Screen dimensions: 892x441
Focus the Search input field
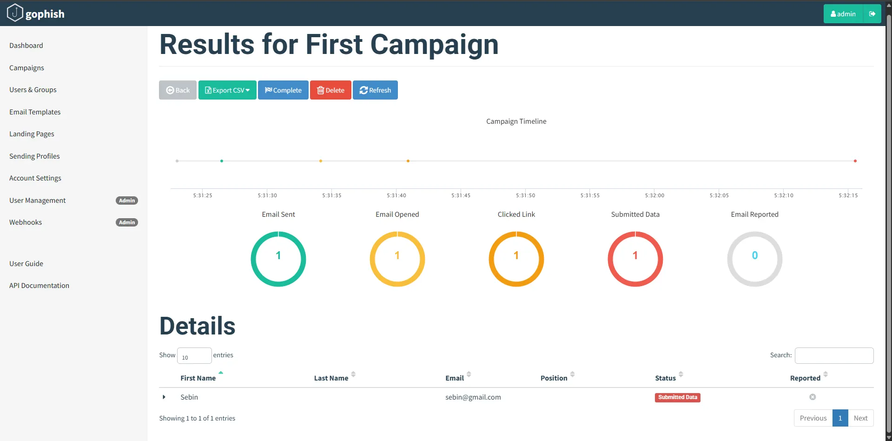coord(834,355)
